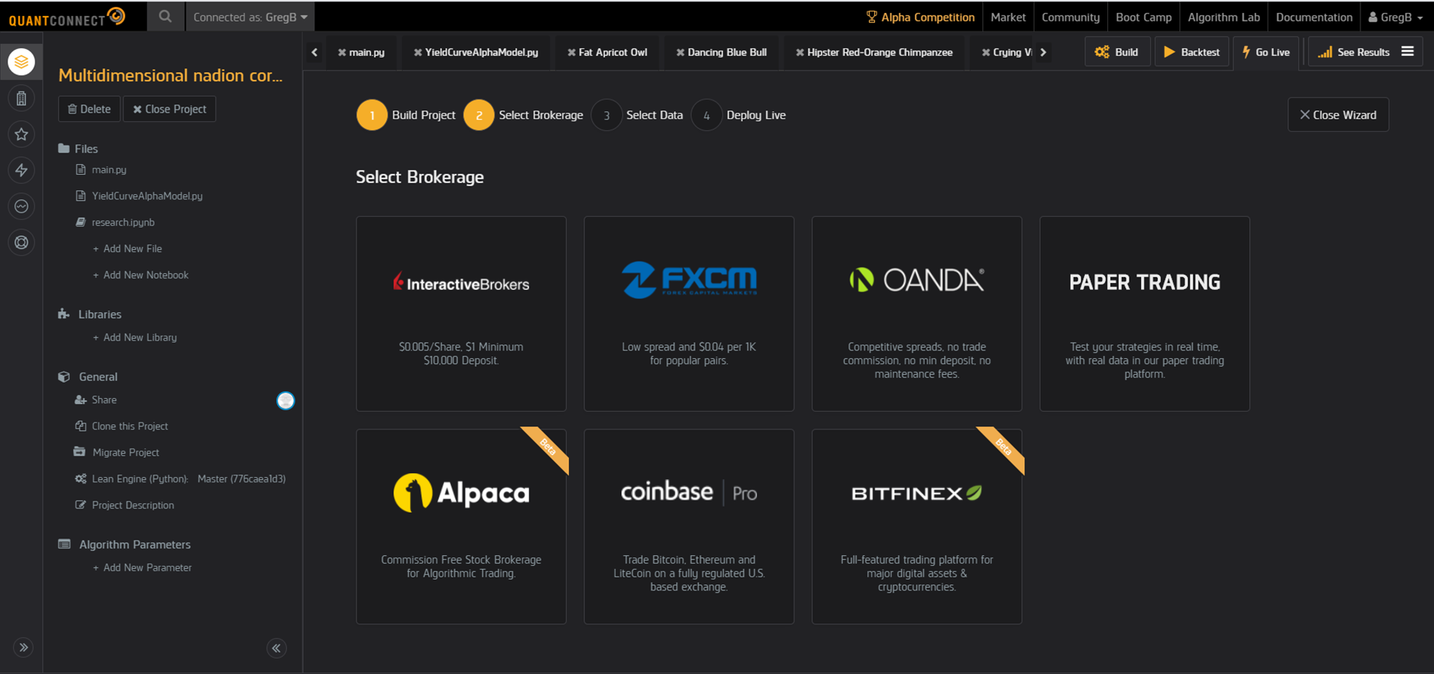Click the star icon in left sidebar
Image resolution: width=1434 pixels, height=674 pixels.
tap(21, 134)
